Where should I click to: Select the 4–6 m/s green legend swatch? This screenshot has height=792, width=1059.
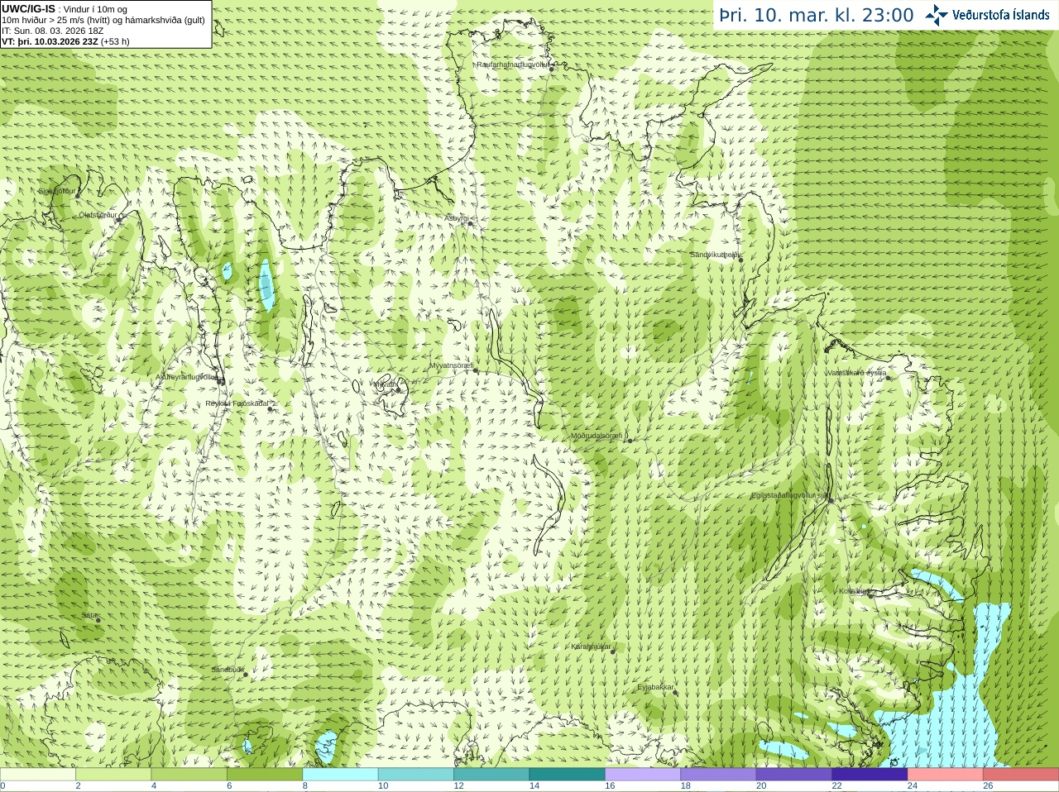(x=189, y=775)
